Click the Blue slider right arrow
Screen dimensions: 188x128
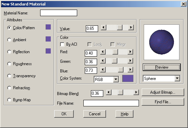130,70
